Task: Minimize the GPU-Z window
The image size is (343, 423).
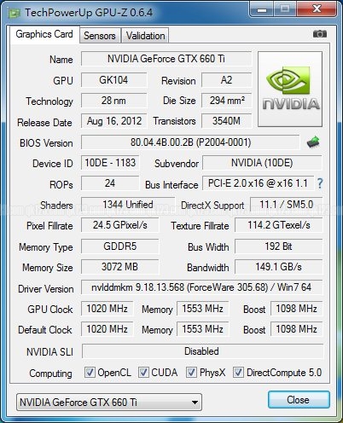Action: 262,9
